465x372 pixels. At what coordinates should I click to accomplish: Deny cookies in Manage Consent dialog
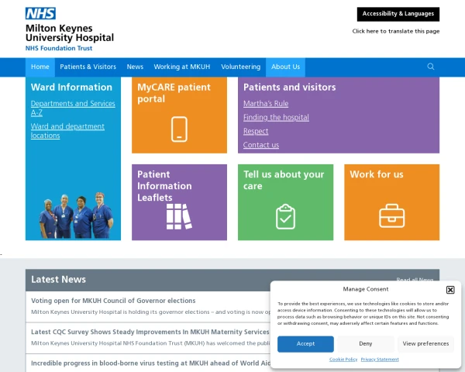[x=365, y=344]
